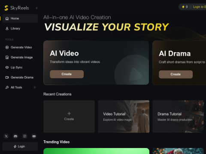Click the Generate Video play icon
The image size is (206, 154).
(7, 47)
